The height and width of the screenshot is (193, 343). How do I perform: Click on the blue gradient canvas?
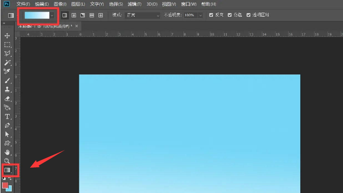(x=190, y=134)
